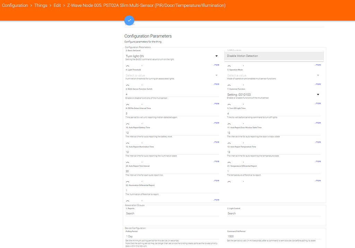Image resolution: width=355 pixels, height=248 pixels.
Task: Click the pencil icon beside Turn Off Light Time
Action: tap(244, 123)
